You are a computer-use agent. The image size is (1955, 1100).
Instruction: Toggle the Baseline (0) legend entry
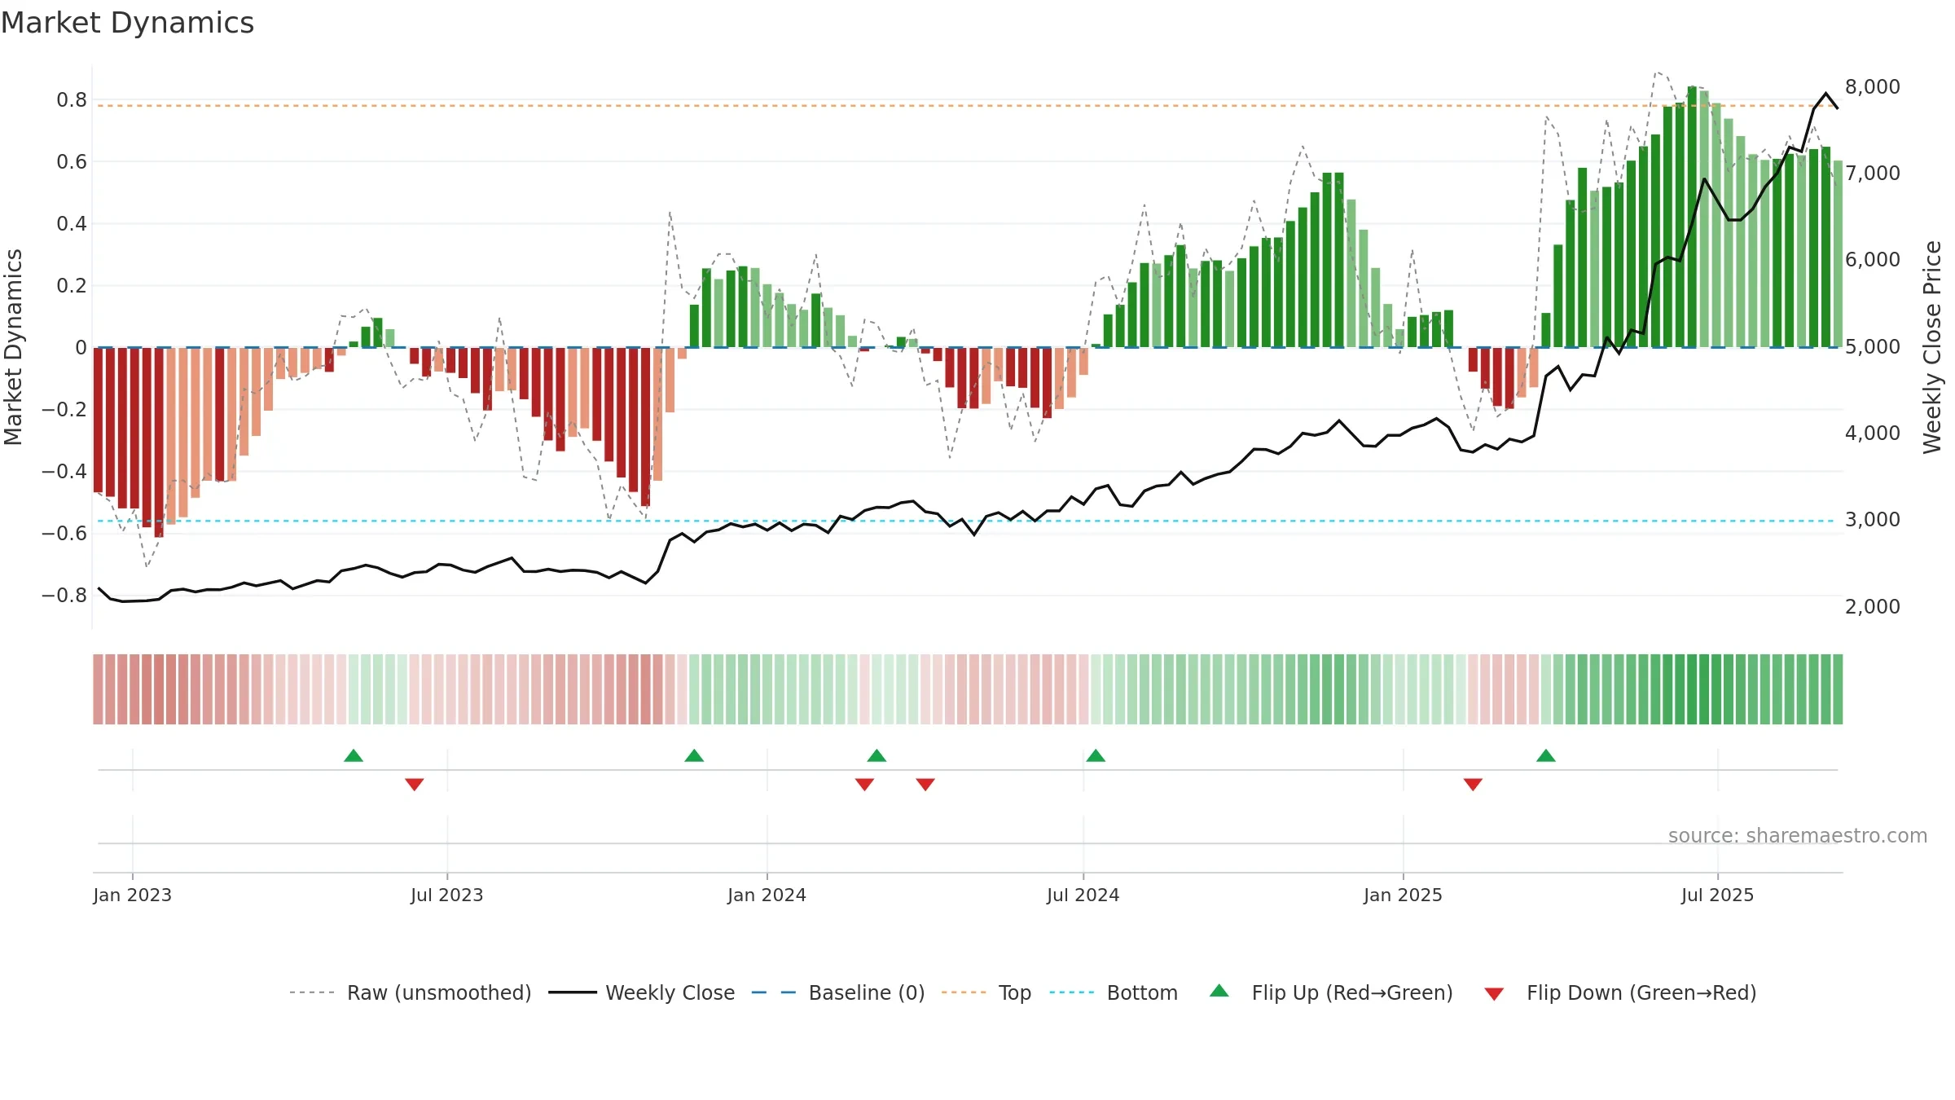[x=837, y=992]
